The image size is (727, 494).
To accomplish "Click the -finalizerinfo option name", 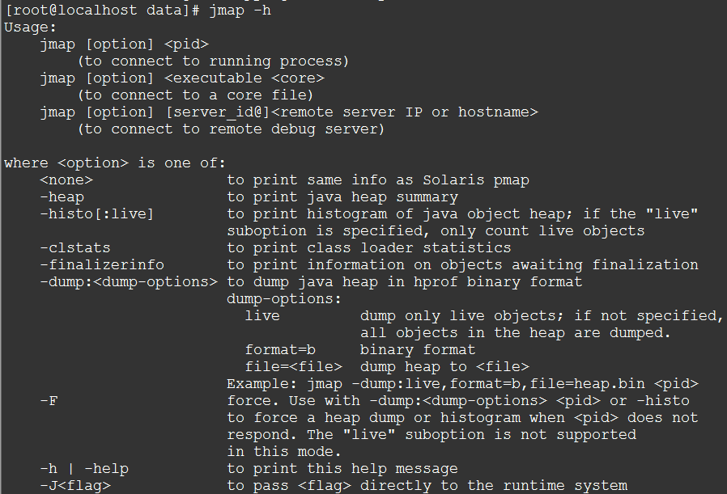I will 101,264.
